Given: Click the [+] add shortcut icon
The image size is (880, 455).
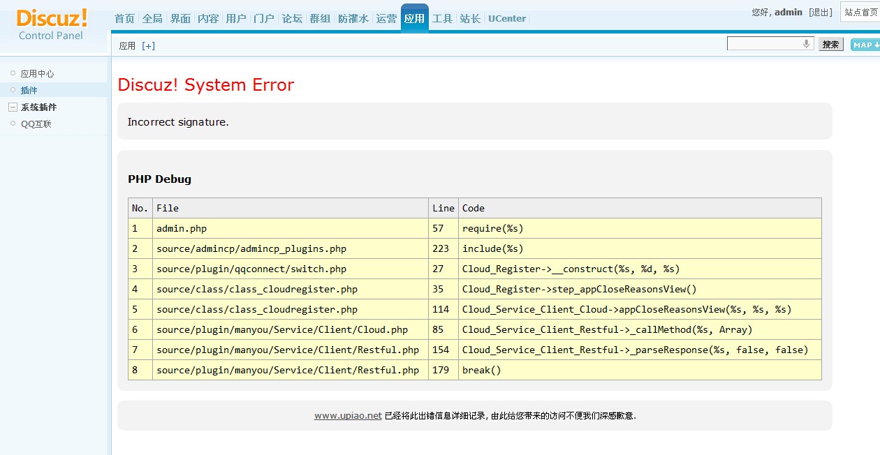Looking at the screenshot, I should (x=148, y=46).
